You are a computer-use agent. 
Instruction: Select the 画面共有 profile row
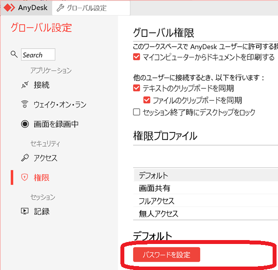[x=206, y=188]
